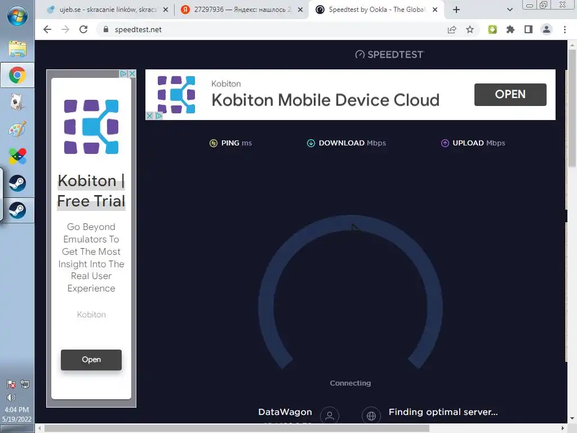
Task: Click the Action Center flag tray icon
Action: click(x=11, y=384)
